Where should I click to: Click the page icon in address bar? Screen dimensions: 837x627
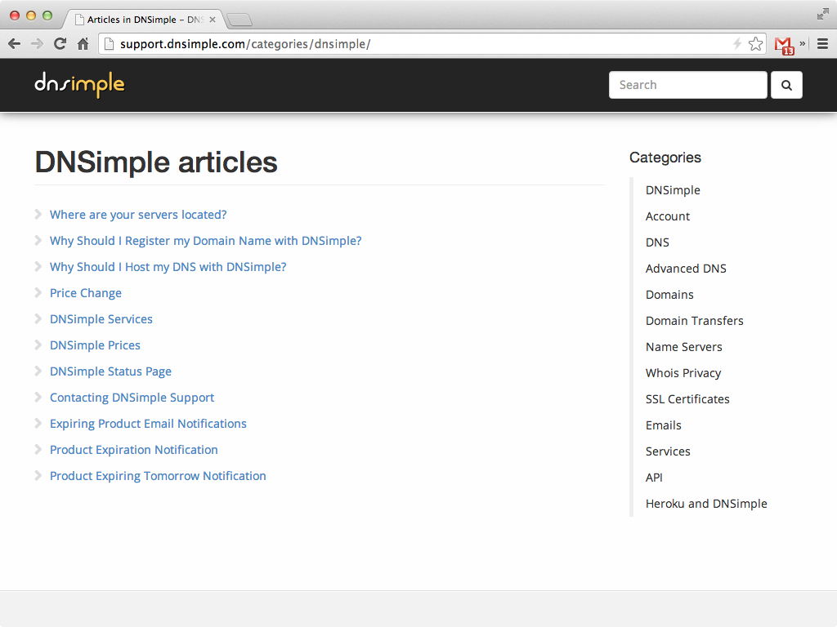(109, 44)
